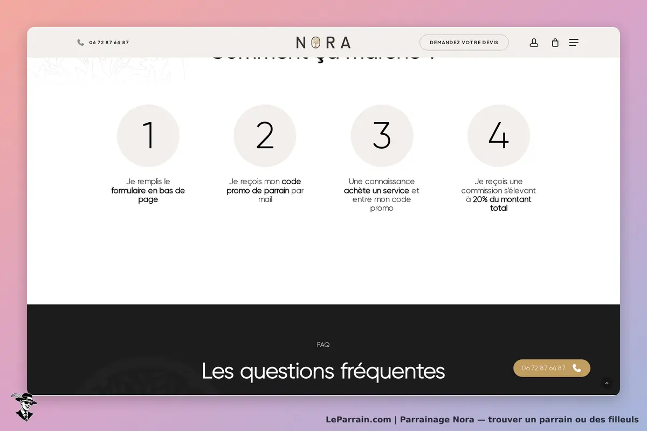Click the Demandez votre devis button
647x431 pixels.
(x=464, y=43)
